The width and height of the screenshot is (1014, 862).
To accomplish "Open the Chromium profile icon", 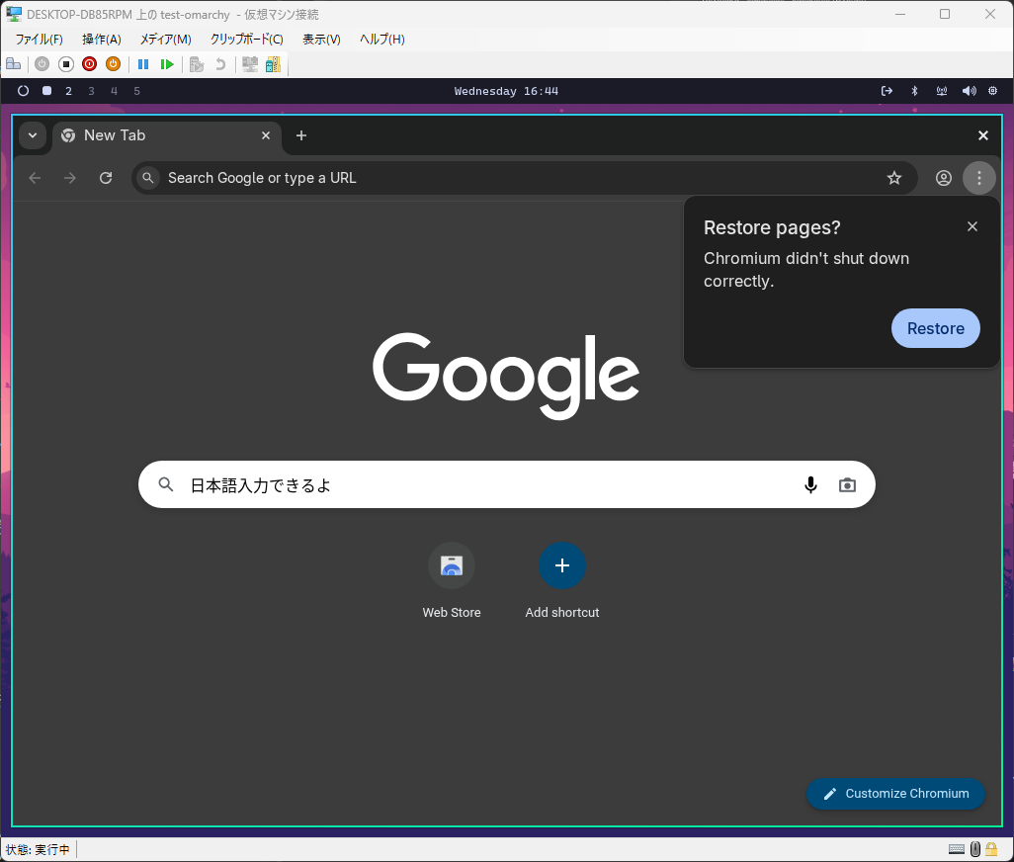I will 944,178.
